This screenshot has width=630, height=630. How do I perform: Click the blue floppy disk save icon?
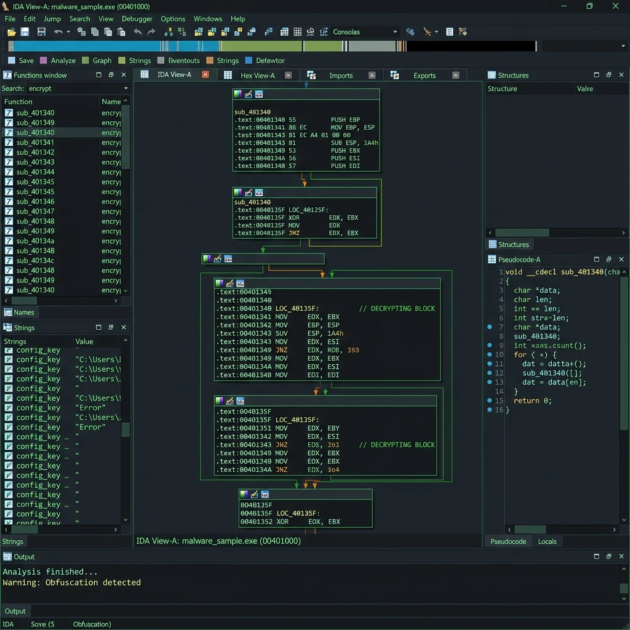[25, 32]
